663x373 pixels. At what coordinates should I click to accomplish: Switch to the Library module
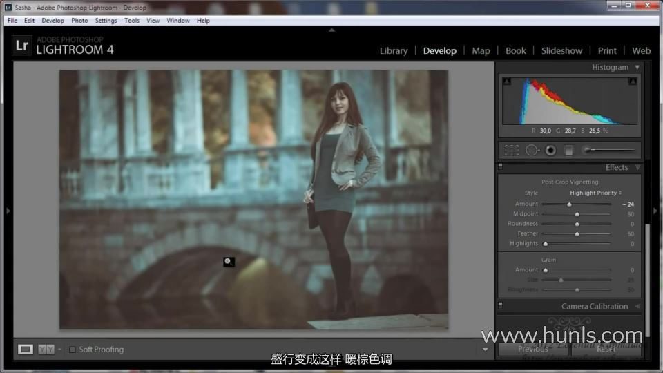pos(394,50)
